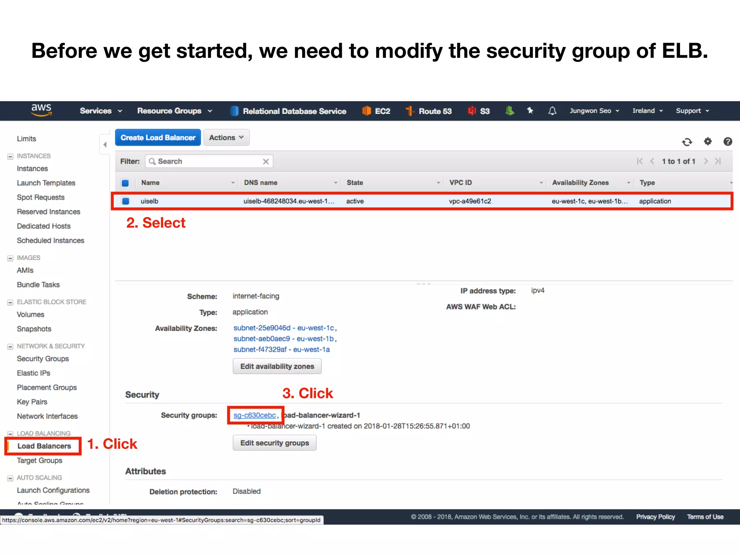Collapse the IMAGES section

(10, 258)
